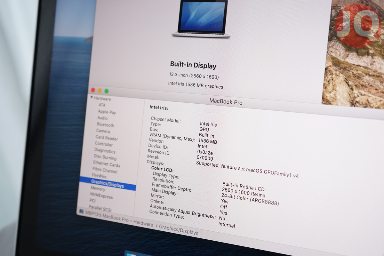Open the Audio hardware entry
384x256 pixels.
click(102, 118)
